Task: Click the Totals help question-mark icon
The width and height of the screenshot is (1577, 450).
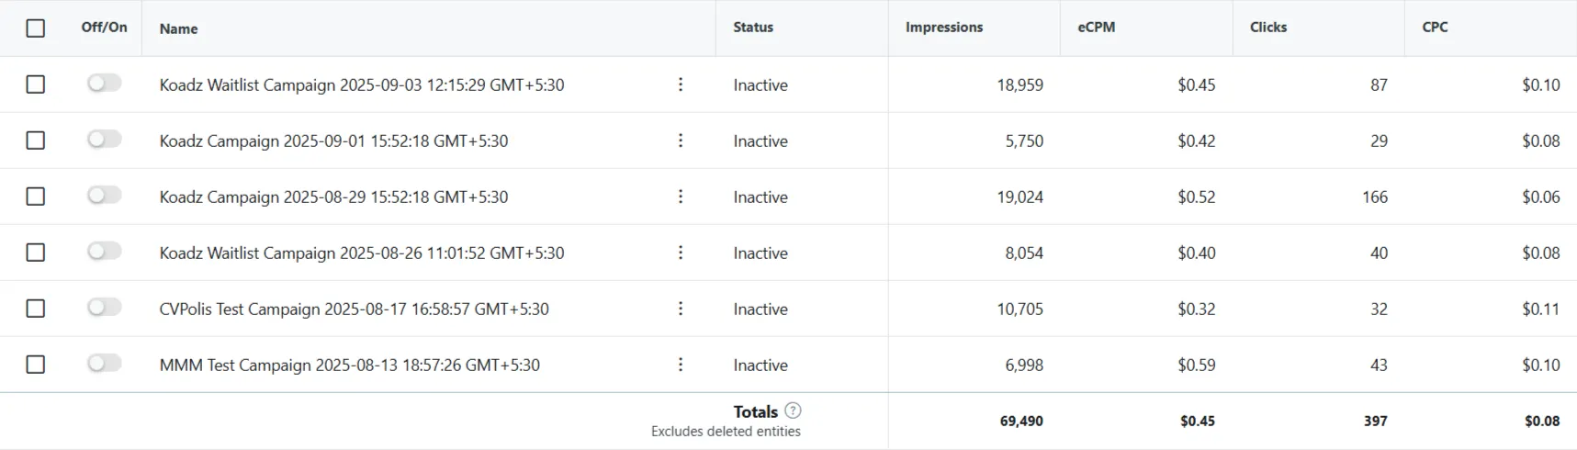Action: coord(794,411)
